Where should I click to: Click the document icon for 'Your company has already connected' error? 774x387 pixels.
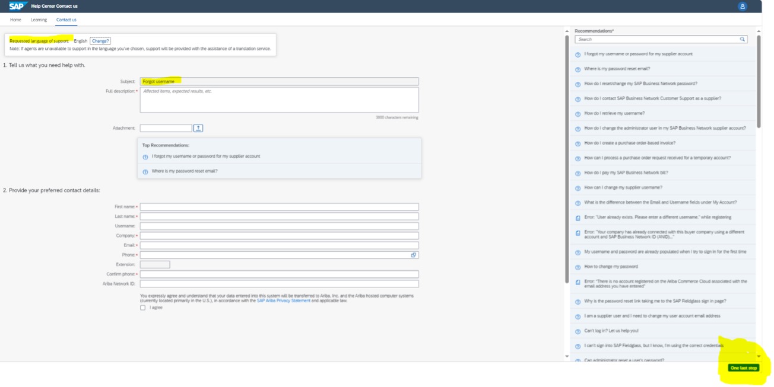pyautogui.click(x=578, y=233)
